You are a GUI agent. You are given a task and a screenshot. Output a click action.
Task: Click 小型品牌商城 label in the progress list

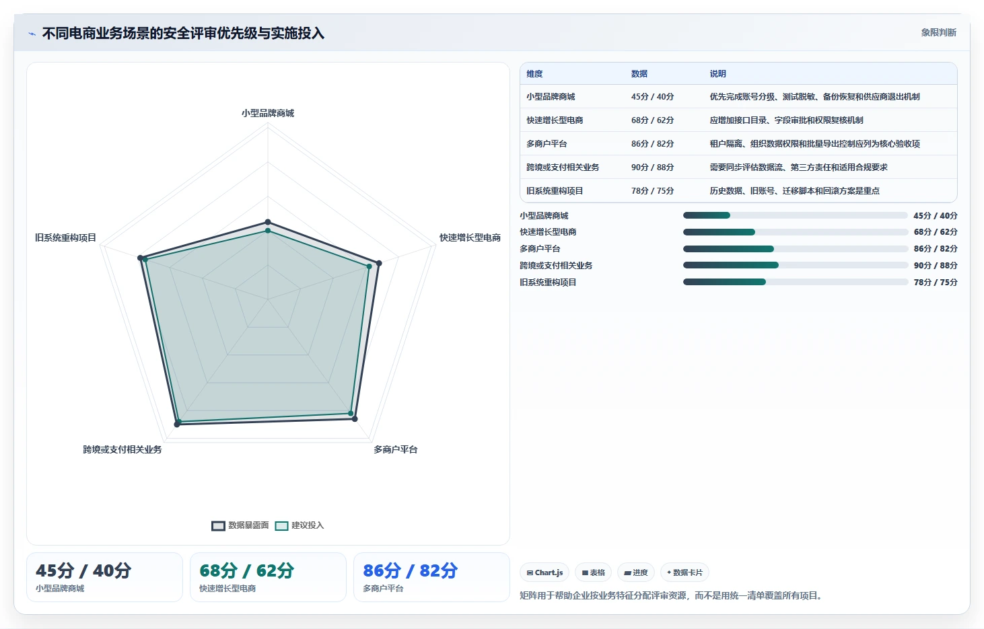544,216
